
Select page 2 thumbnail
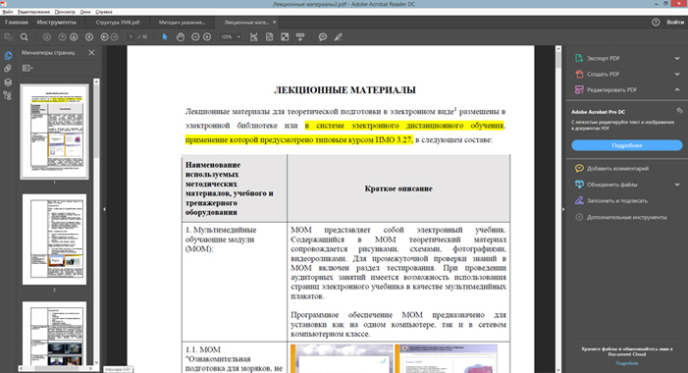click(54, 240)
